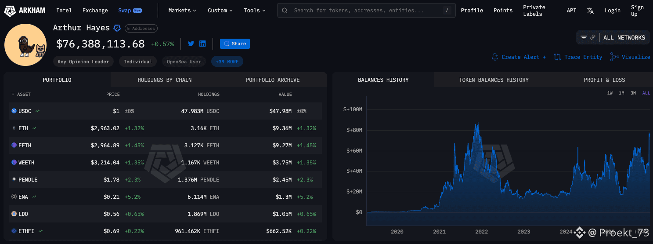Select the 3M chart range
Image resolution: width=653 pixels, height=244 pixels.
(633, 93)
